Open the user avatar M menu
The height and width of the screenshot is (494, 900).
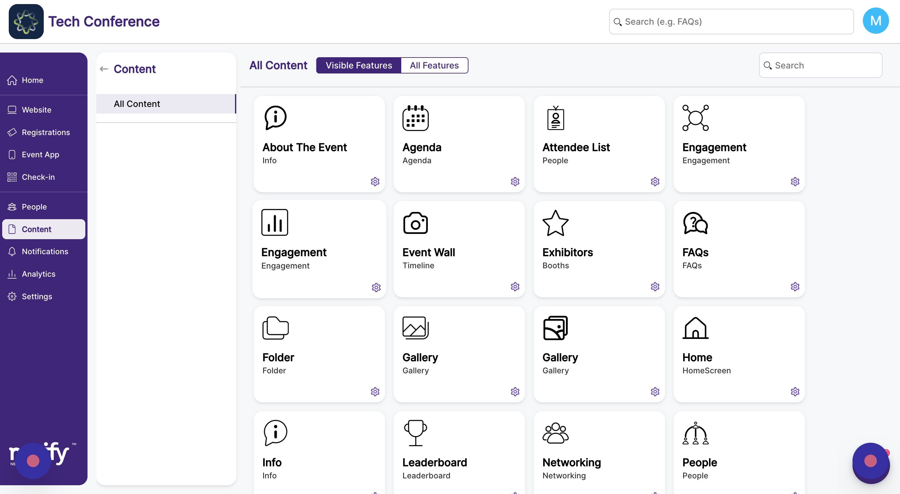[876, 21]
